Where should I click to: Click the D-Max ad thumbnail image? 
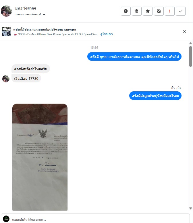pyautogui.click(x=6, y=32)
